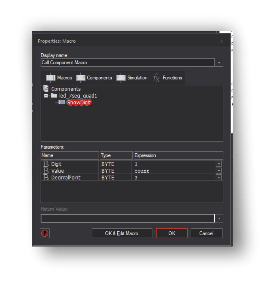This screenshot has width=276, height=285.
Task: Click the BYTE type in Value row
Action: (x=108, y=171)
